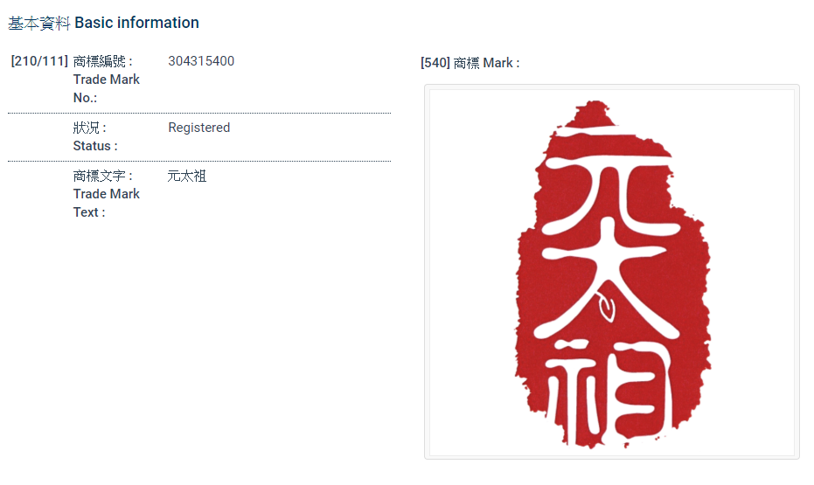
Task: Click the 商標 word beside [540]
Action: point(467,63)
